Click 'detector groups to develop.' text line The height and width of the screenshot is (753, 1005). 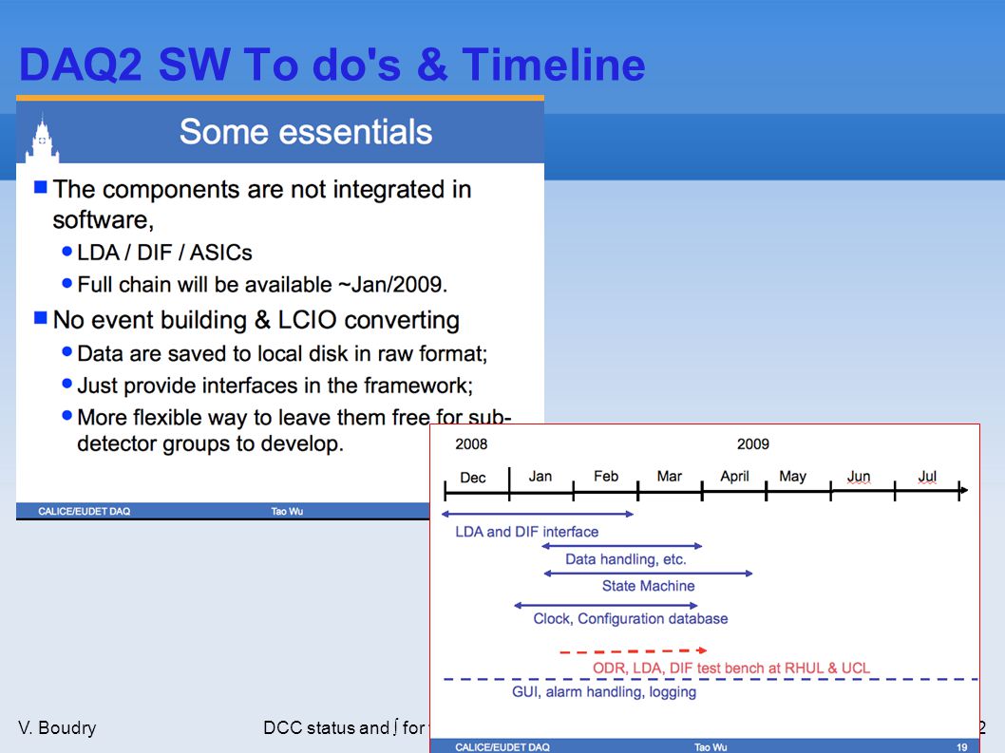coord(210,443)
